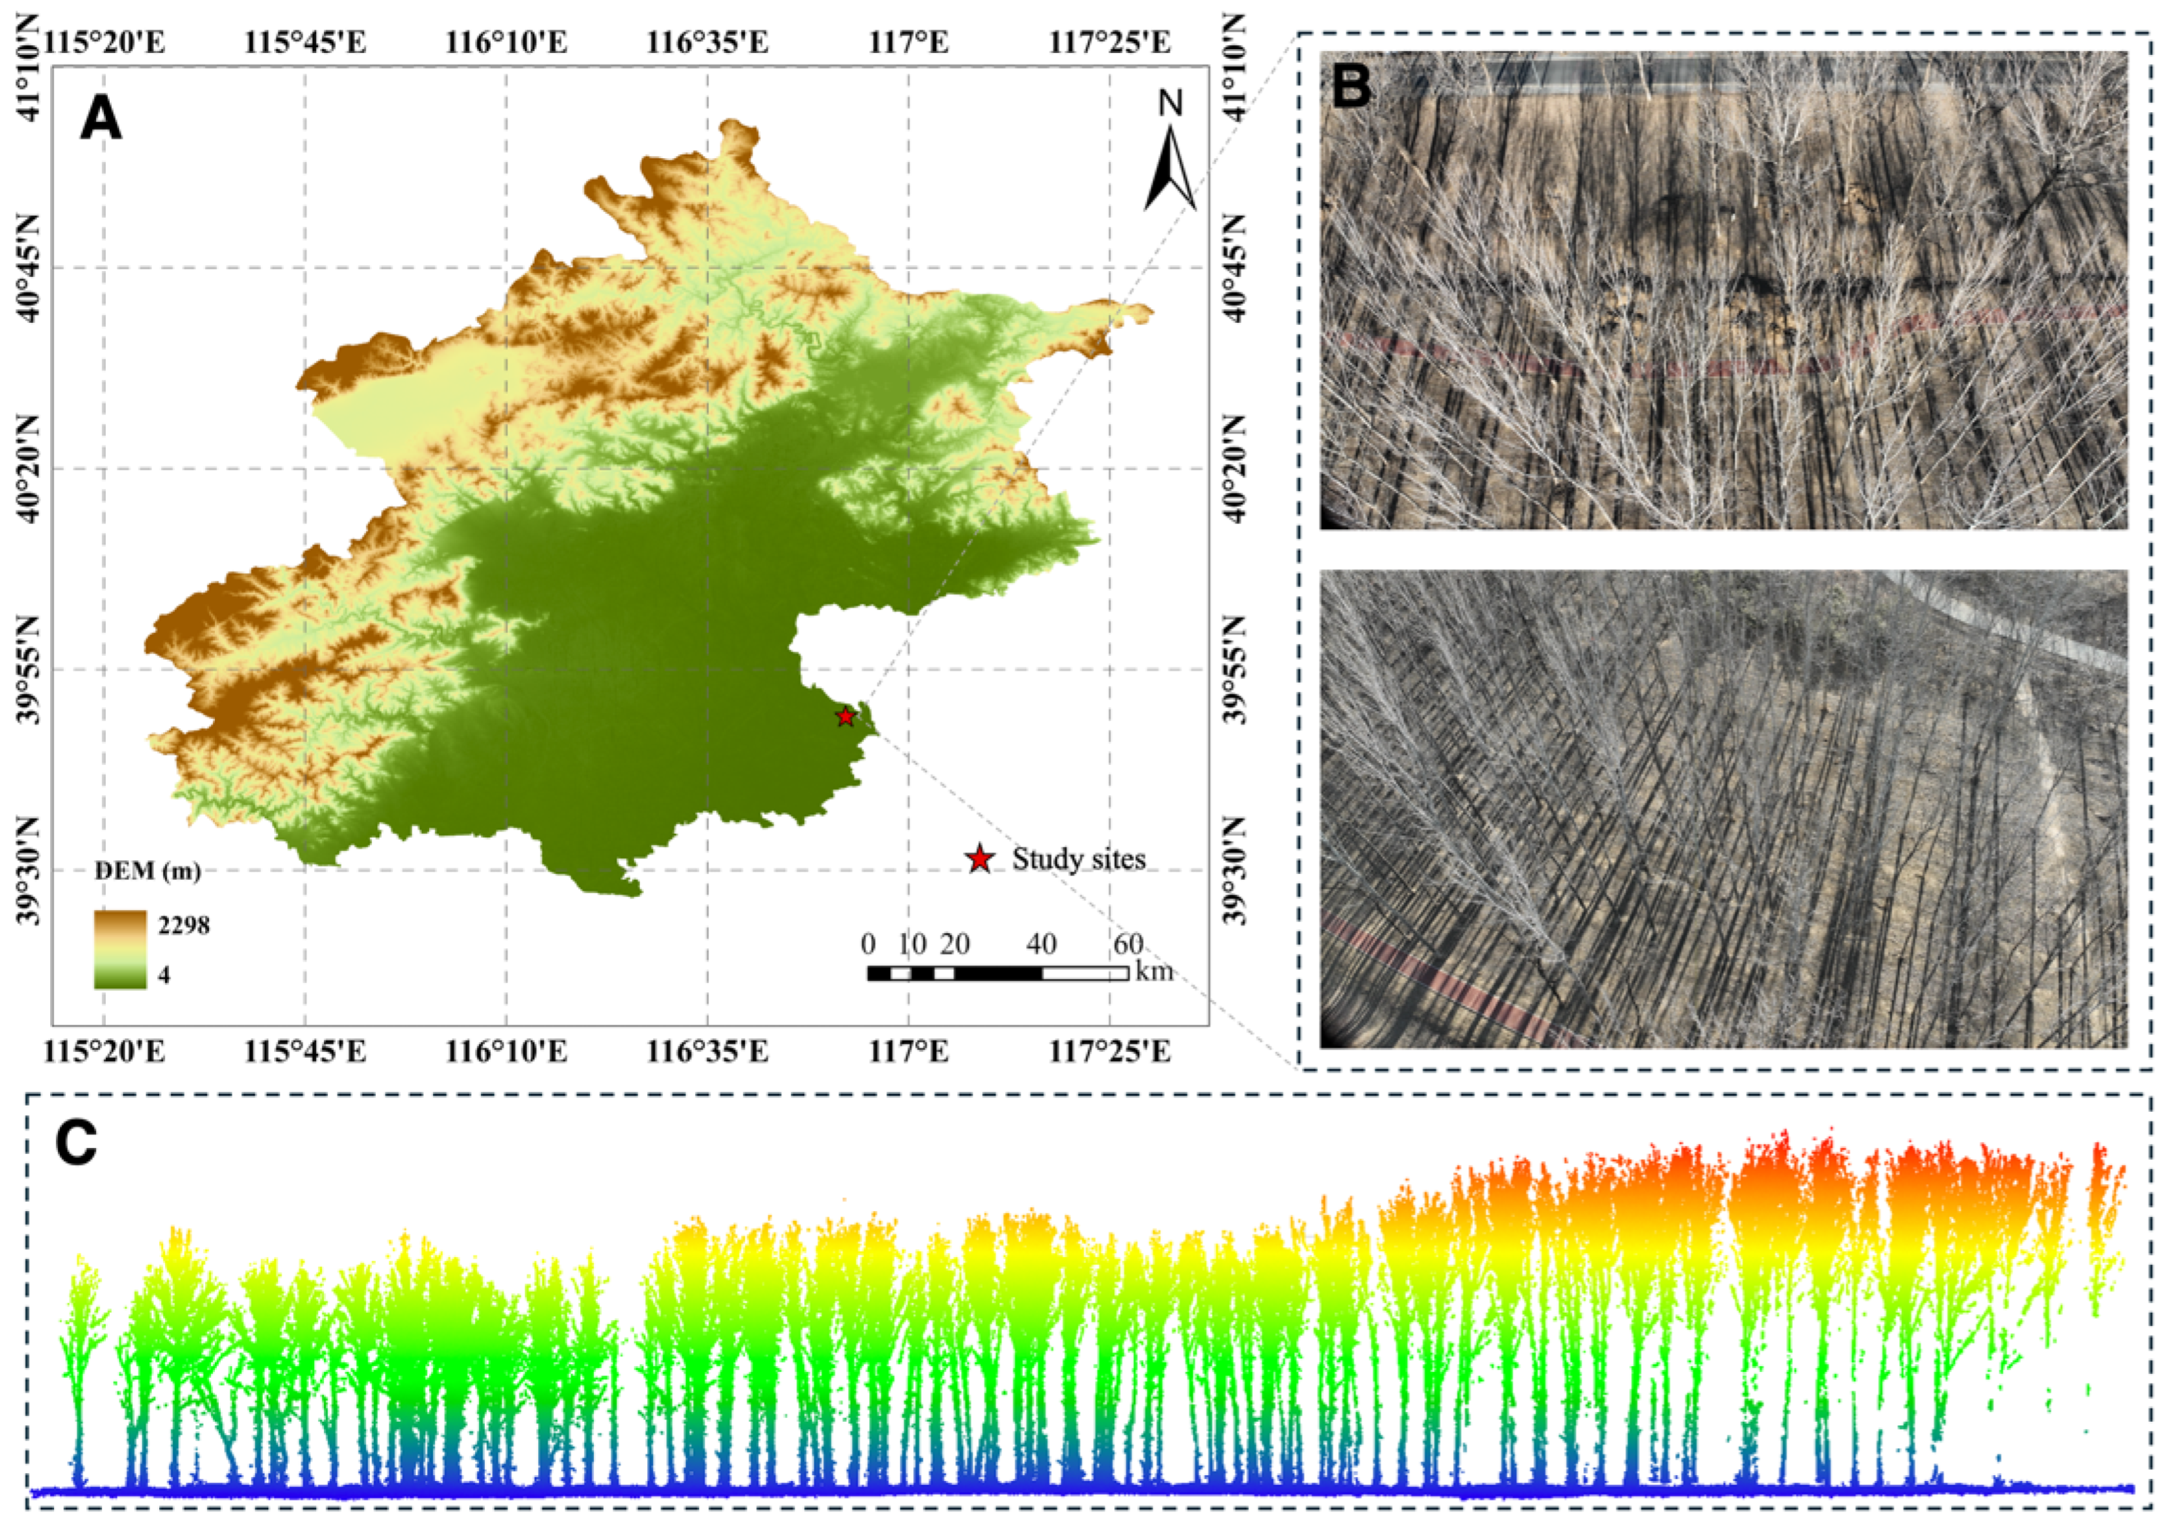Click the top 116°10'E longitude label

click(x=507, y=43)
